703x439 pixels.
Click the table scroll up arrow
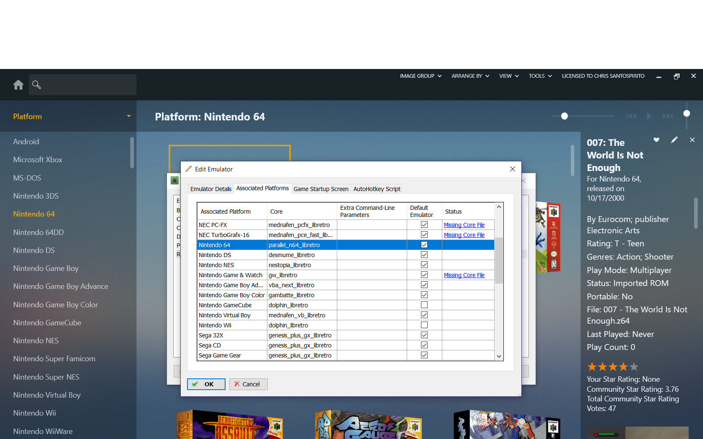click(499, 207)
